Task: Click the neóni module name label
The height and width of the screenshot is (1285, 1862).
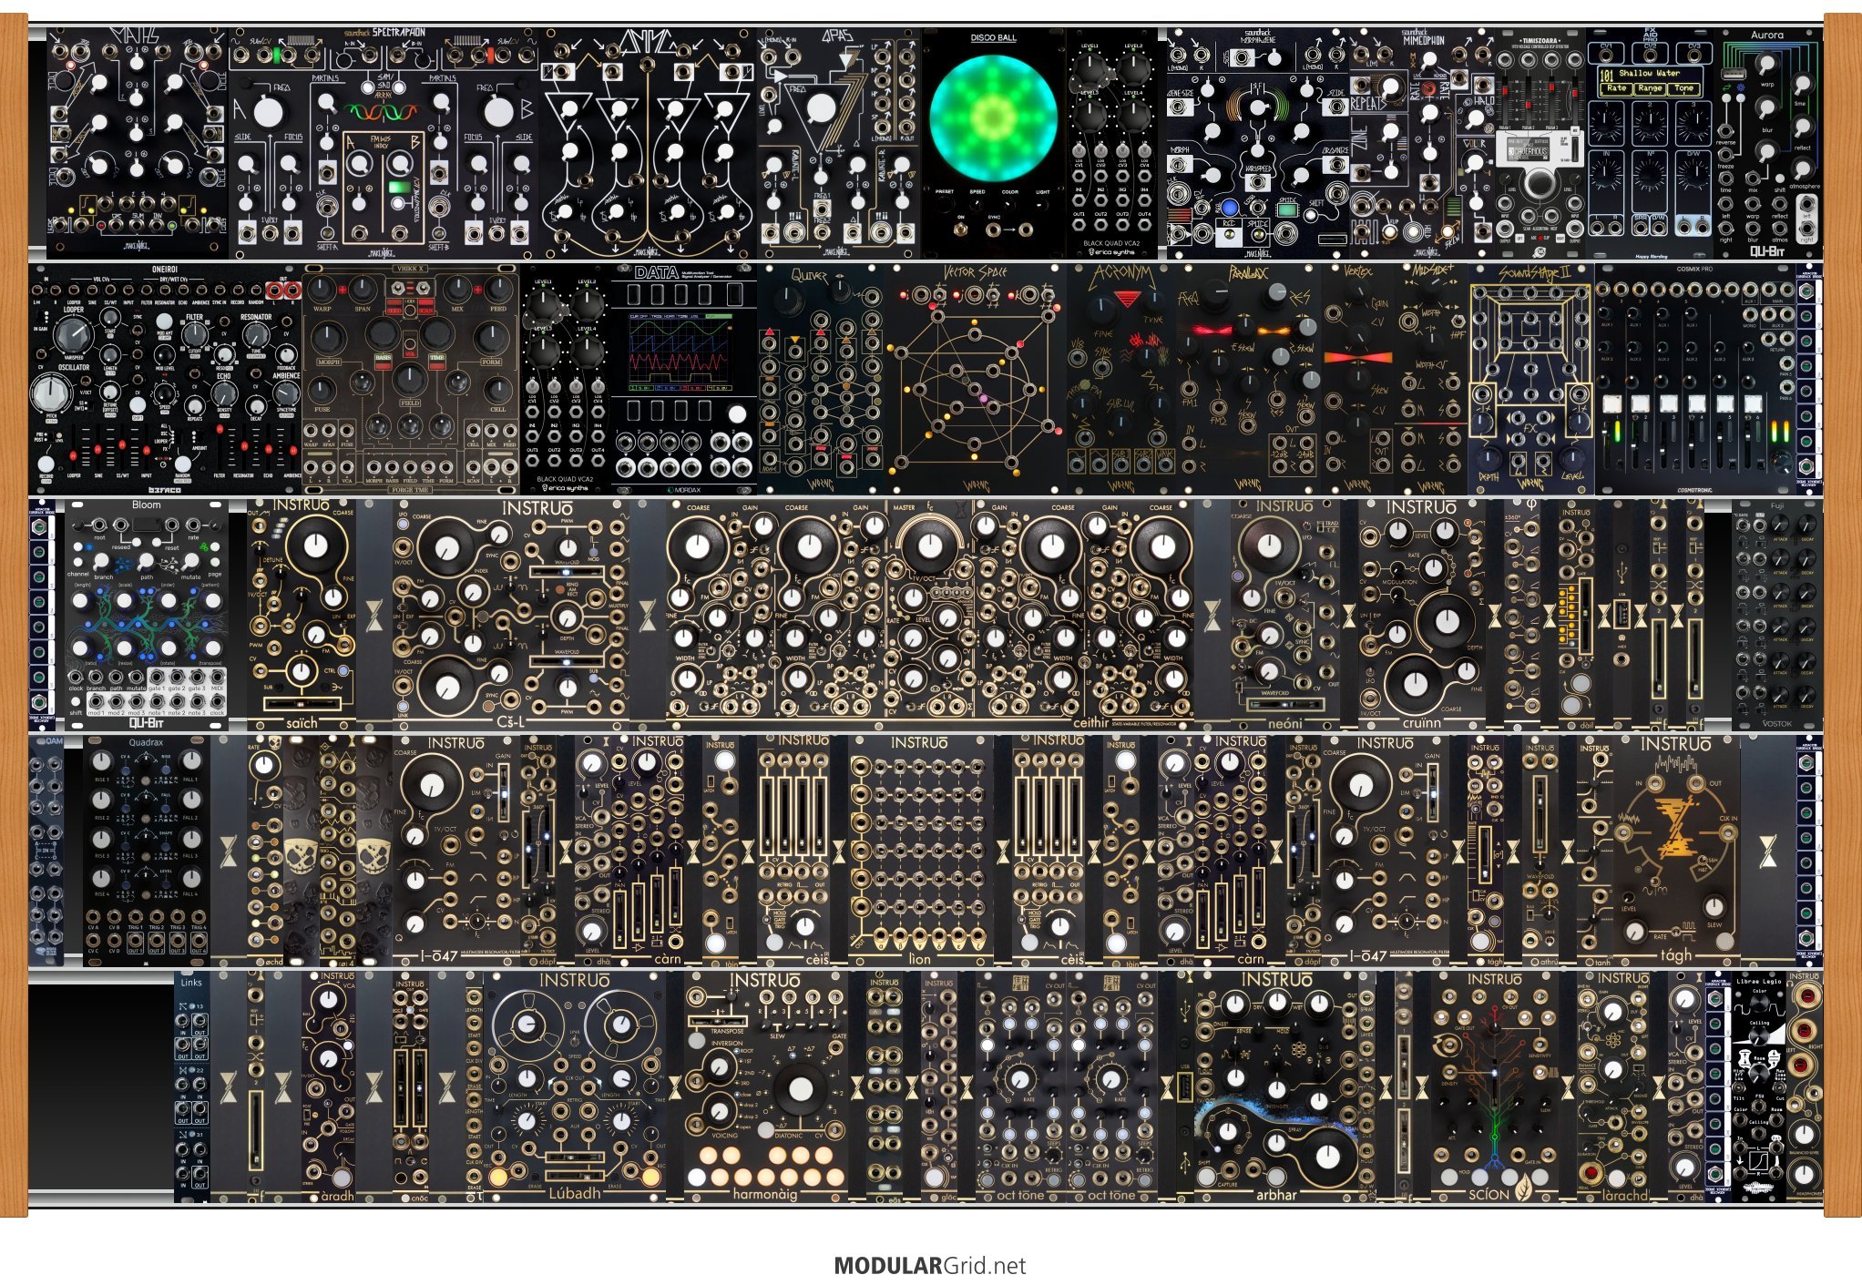Action: point(1284,723)
